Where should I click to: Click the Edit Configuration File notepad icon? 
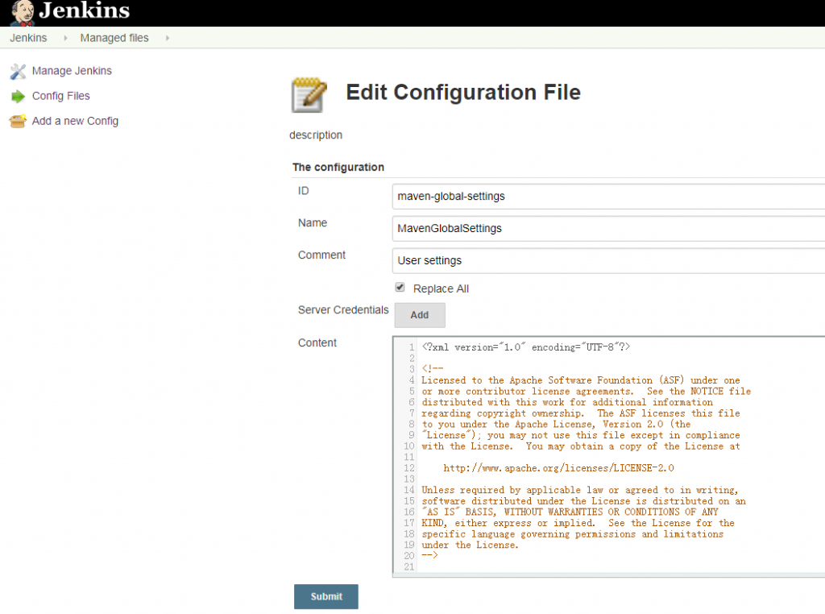pyautogui.click(x=309, y=95)
